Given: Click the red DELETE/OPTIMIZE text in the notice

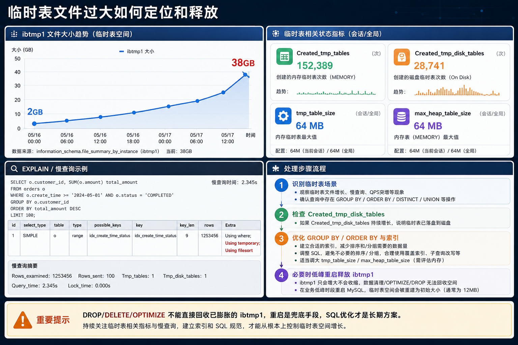Looking at the screenshot, I should coord(135,315).
